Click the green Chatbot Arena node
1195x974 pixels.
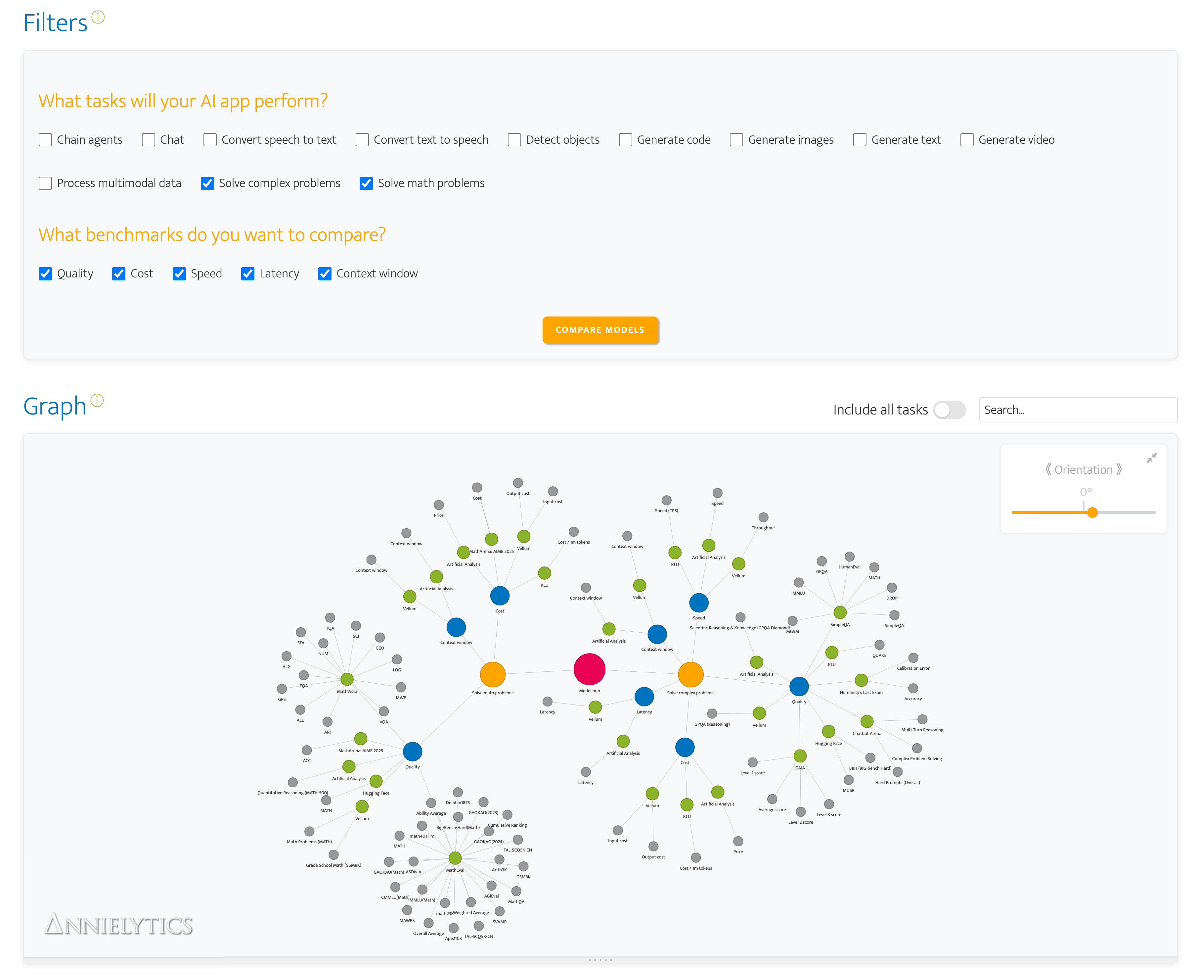(x=866, y=721)
